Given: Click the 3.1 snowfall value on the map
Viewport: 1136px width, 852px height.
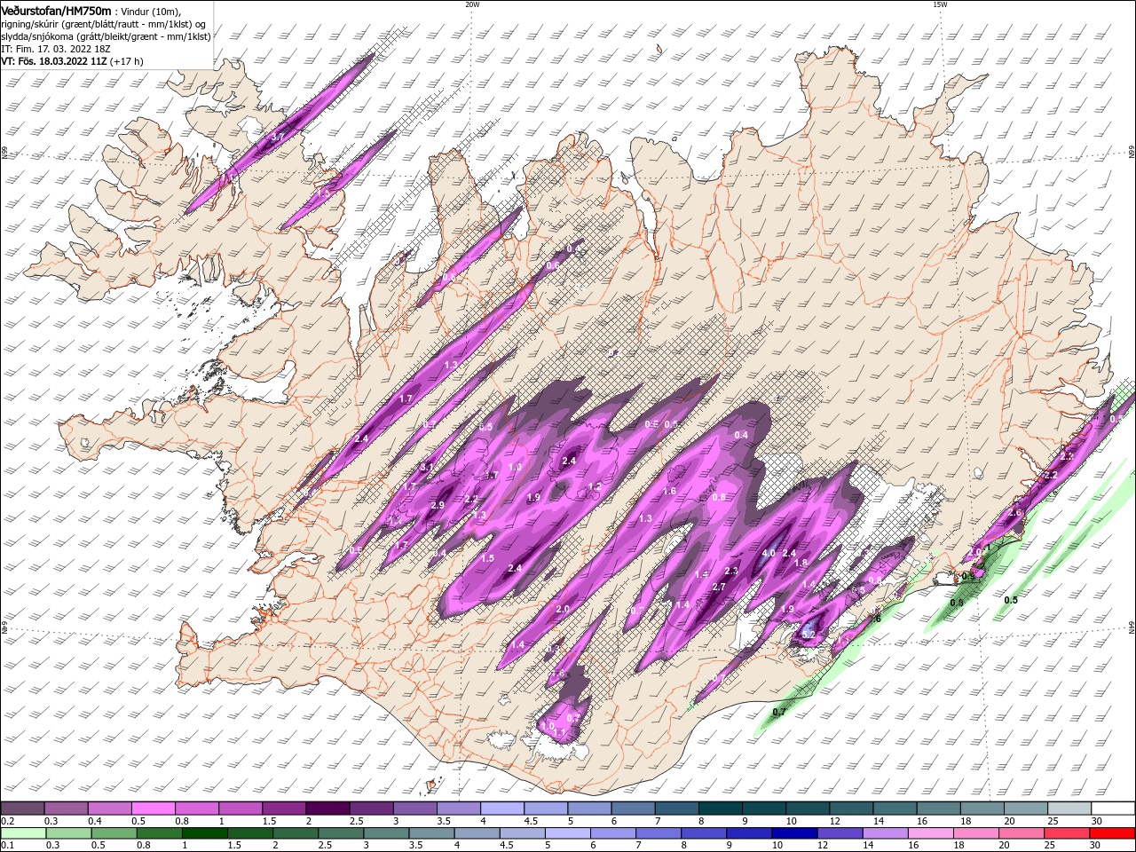Looking at the screenshot, I should click(x=427, y=467).
